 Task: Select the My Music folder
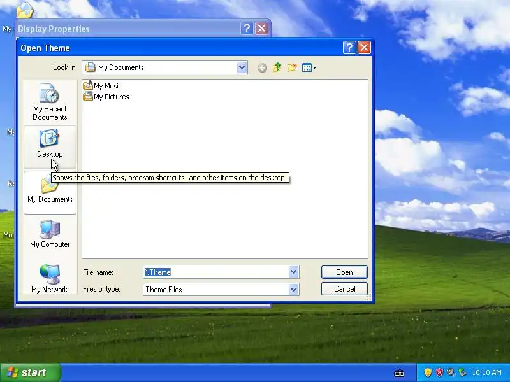coord(102,86)
